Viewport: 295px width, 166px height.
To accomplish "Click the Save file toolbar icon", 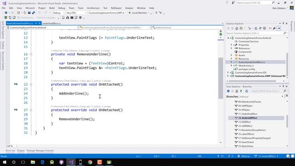I will pyautogui.click(x=29, y=13).
